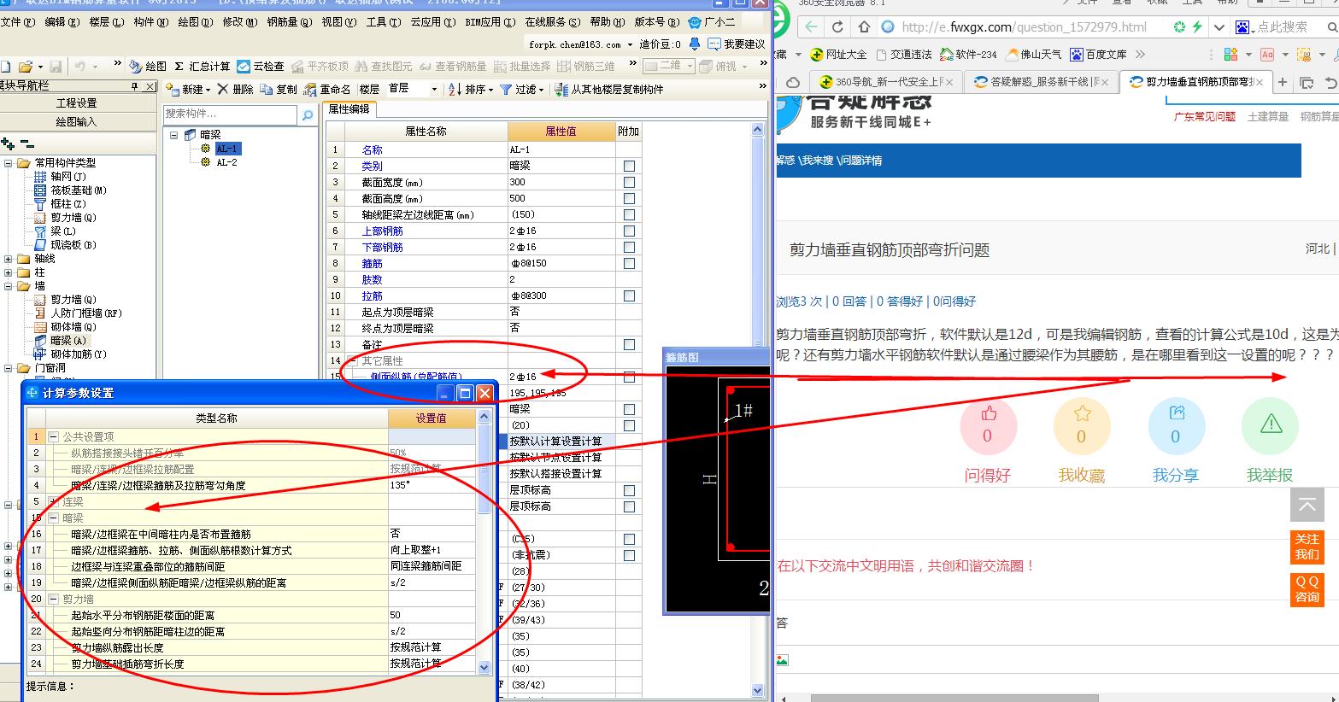Open a new browser tab with the plus

(1282, 83)
